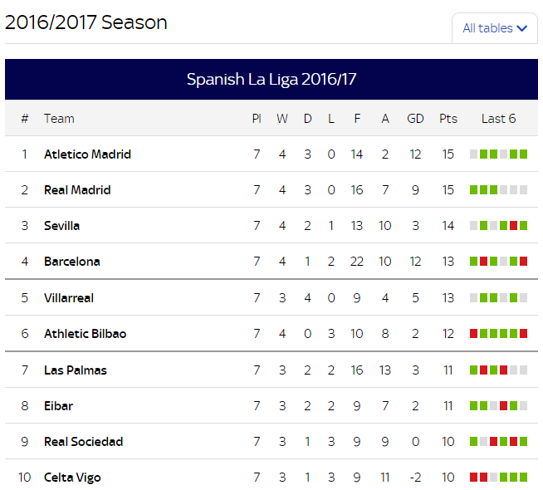The height and width of the screenshot is (490, 543).
Task: Click the GD column header
Action: [x=415, y=119]
